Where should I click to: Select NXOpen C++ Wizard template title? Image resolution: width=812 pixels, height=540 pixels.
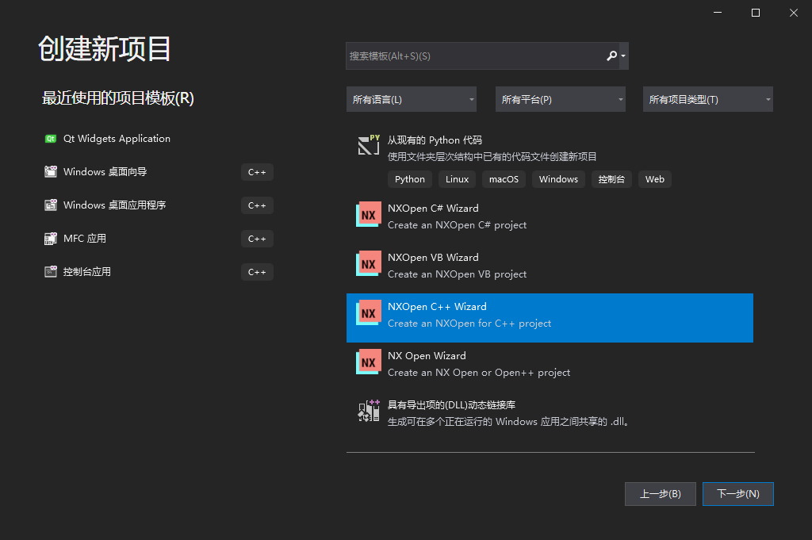(x=437, y=307)
